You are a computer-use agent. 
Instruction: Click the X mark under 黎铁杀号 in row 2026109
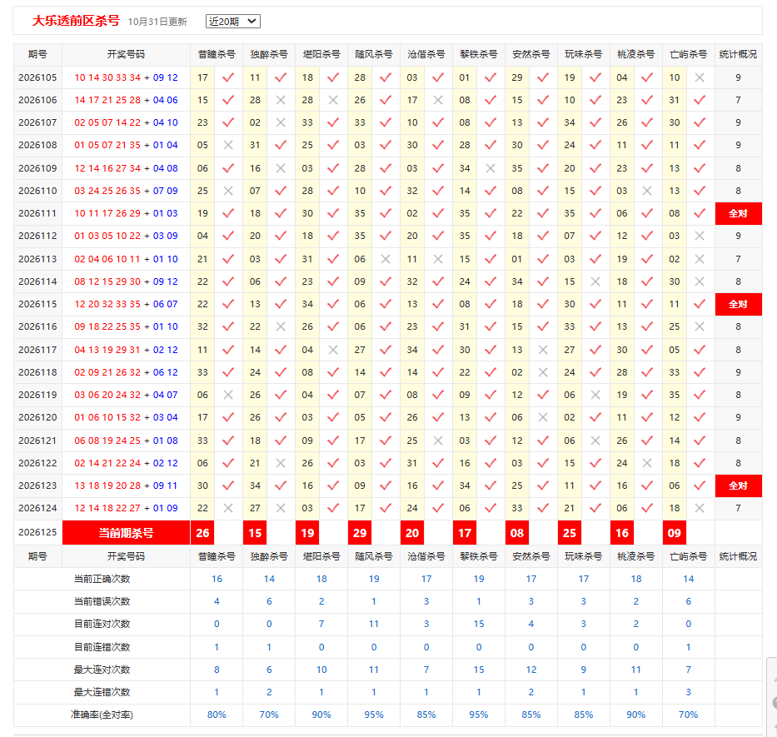click(490, 168)
